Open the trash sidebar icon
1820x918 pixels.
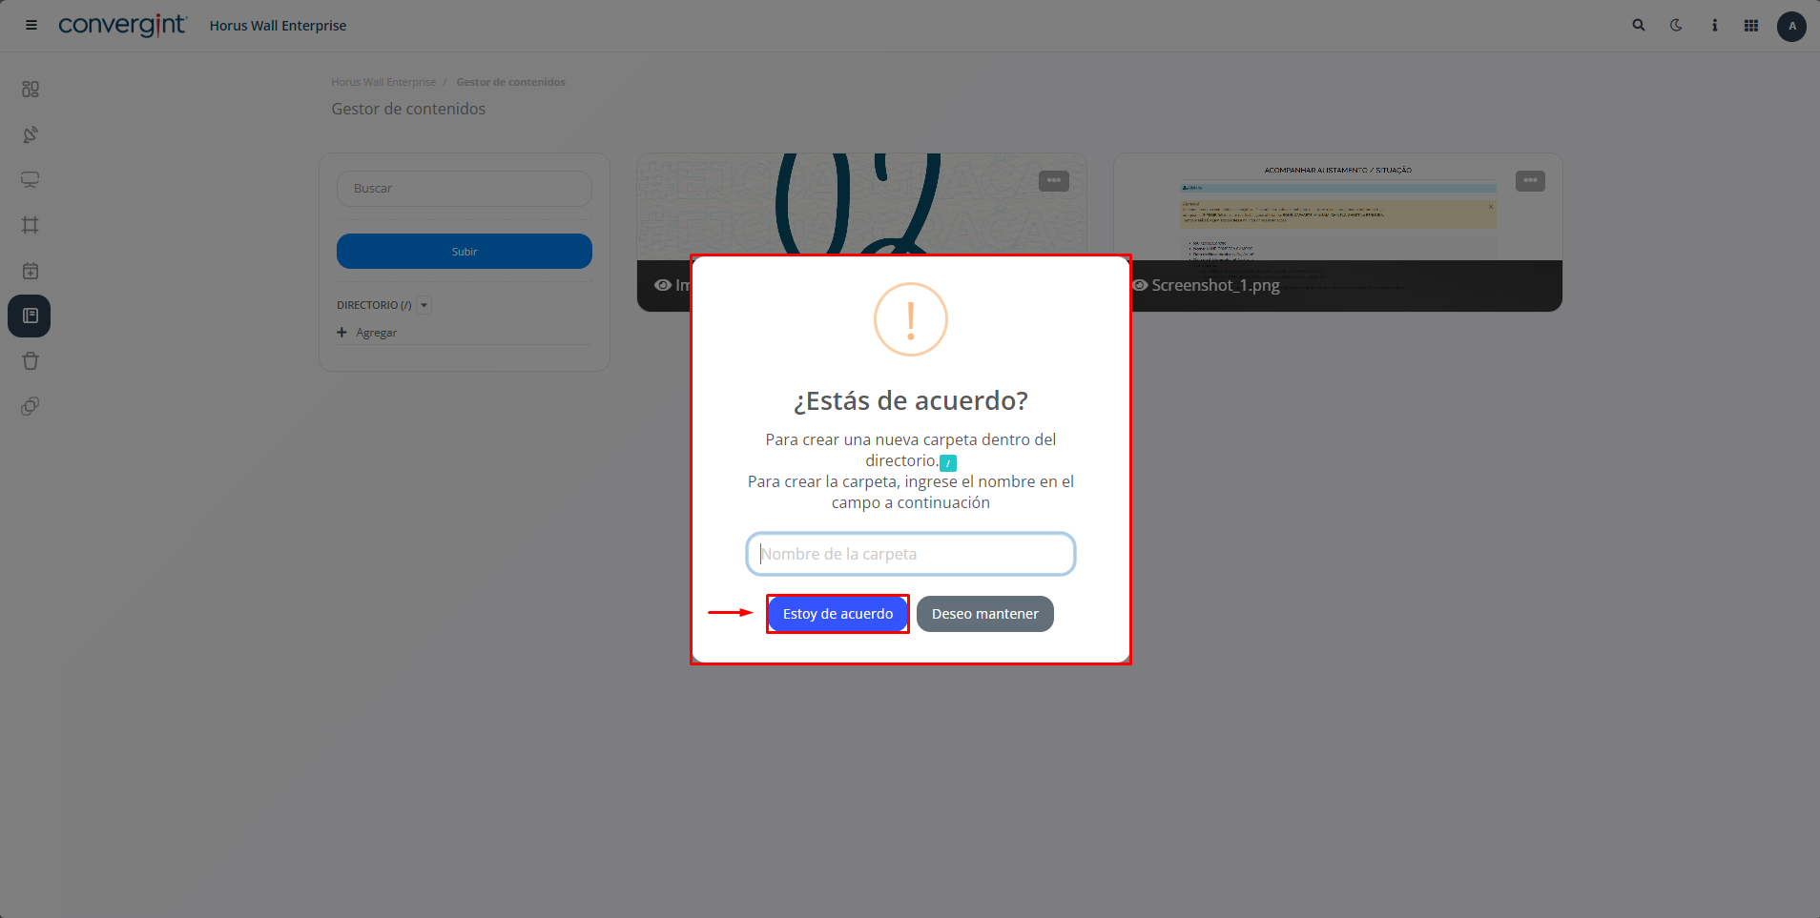pos(31,361)
